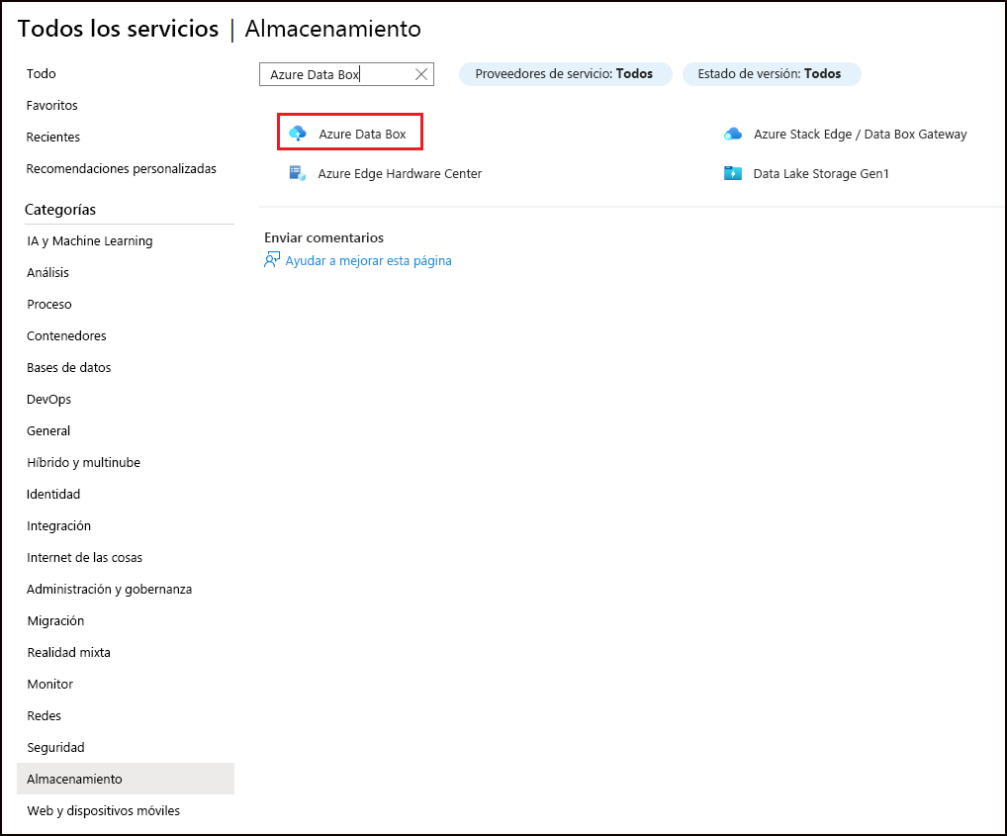Image resolution: width=1007 pixels, height=836 pixels.
Task: Select the Seguridad category
Action: pyautogui.click(x=53, y=747)
